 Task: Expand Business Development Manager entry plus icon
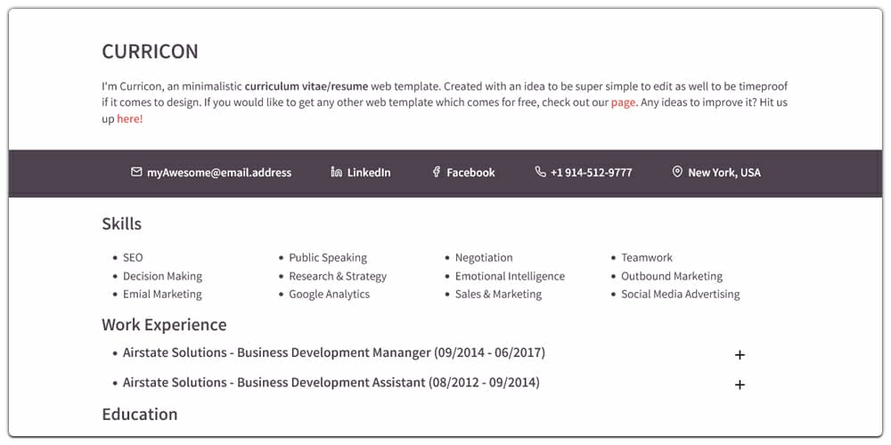(740, 355)
